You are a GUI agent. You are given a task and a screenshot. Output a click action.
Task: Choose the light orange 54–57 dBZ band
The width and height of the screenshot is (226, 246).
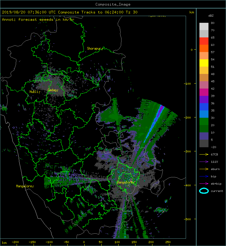point(204,56)
